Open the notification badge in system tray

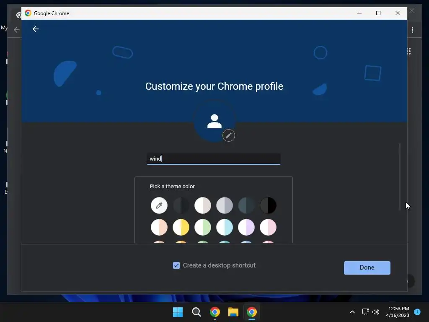417,312
